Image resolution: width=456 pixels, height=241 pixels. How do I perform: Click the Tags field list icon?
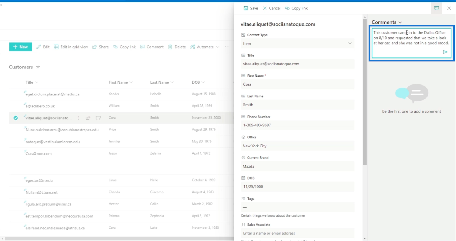243,198
